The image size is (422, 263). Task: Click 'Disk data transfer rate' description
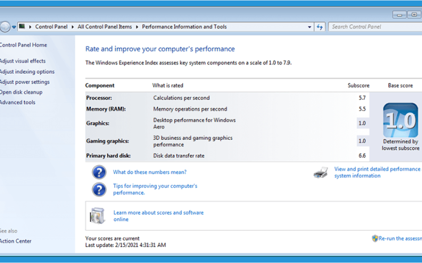[179, 156]
